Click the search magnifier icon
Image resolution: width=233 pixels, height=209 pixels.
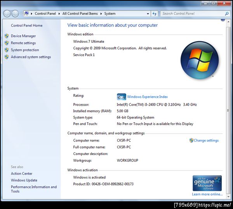pyautogui.click(x=227, y=14)
